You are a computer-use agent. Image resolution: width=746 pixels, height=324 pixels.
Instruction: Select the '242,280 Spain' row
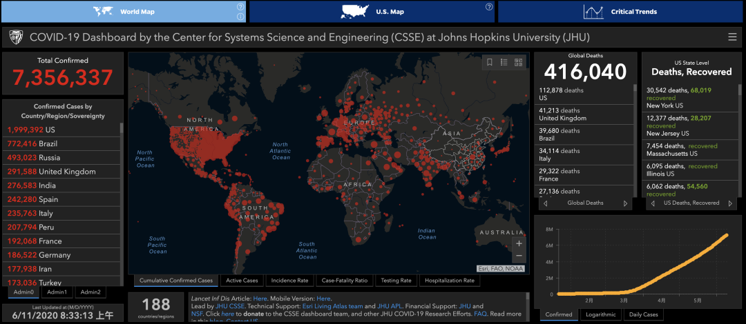[62, 199]
